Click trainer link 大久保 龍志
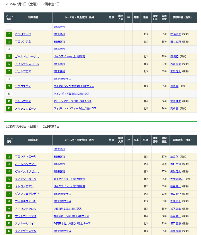Screen dimensions: 201x235 pos(177,179)
